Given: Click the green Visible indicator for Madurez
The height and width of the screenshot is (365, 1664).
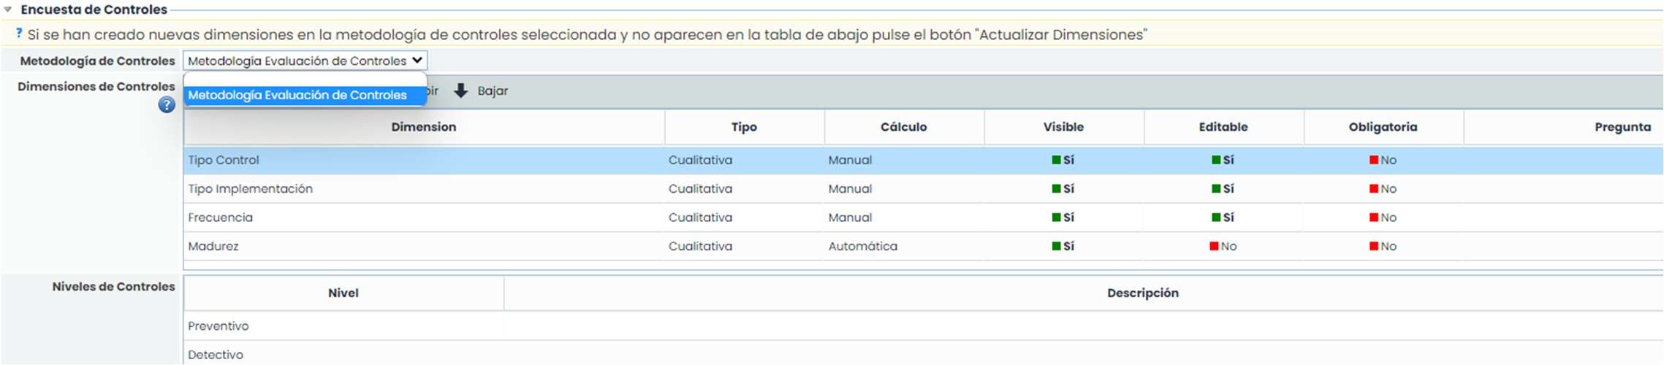Looking at the screenshot, I should point(1056,247).
